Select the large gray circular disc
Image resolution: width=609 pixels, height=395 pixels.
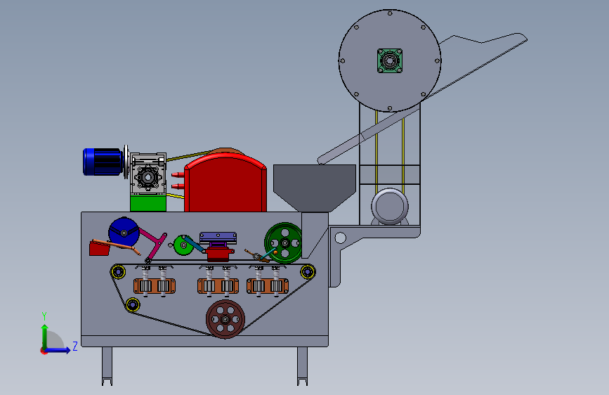point(390,60)
